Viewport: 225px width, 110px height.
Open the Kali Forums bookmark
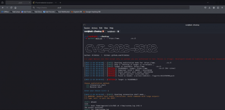(x=49, y=12)
